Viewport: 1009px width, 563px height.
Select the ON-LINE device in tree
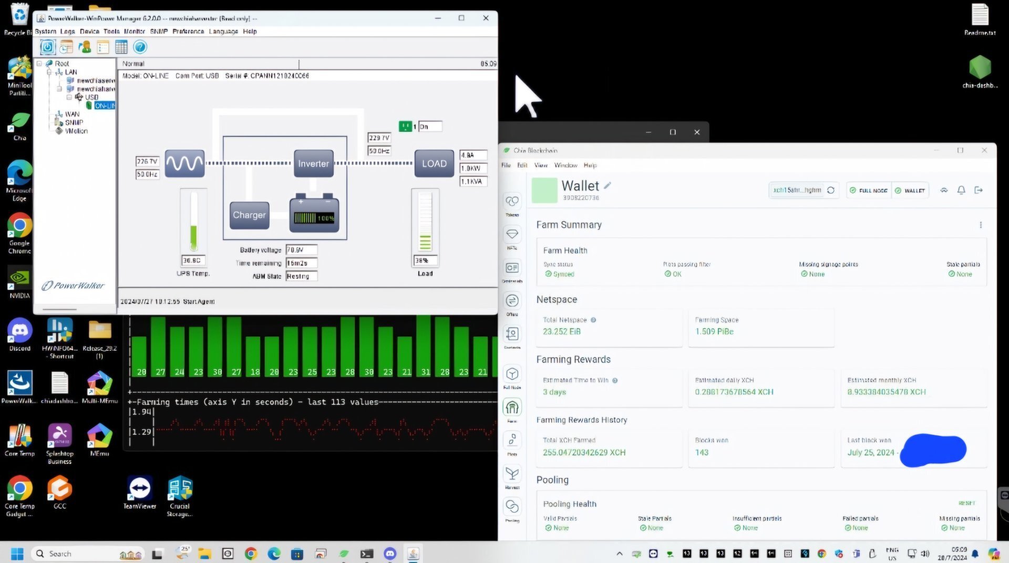pos(105,106)
